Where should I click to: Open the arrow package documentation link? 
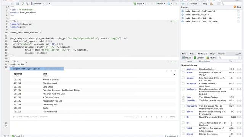(x=189, y=72)
